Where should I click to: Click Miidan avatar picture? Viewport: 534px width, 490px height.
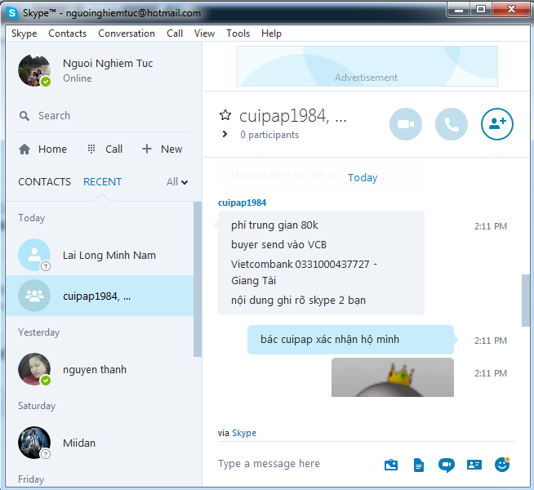pyautogui.click(x=34, y=443)
